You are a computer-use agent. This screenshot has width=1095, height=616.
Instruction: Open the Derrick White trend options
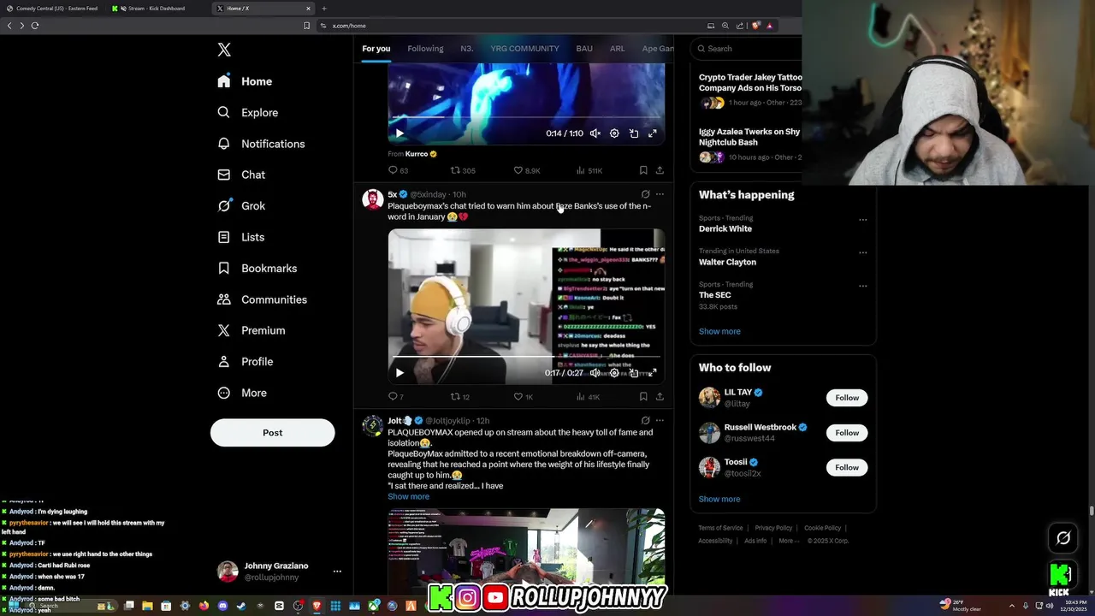[x=862, y=220]
